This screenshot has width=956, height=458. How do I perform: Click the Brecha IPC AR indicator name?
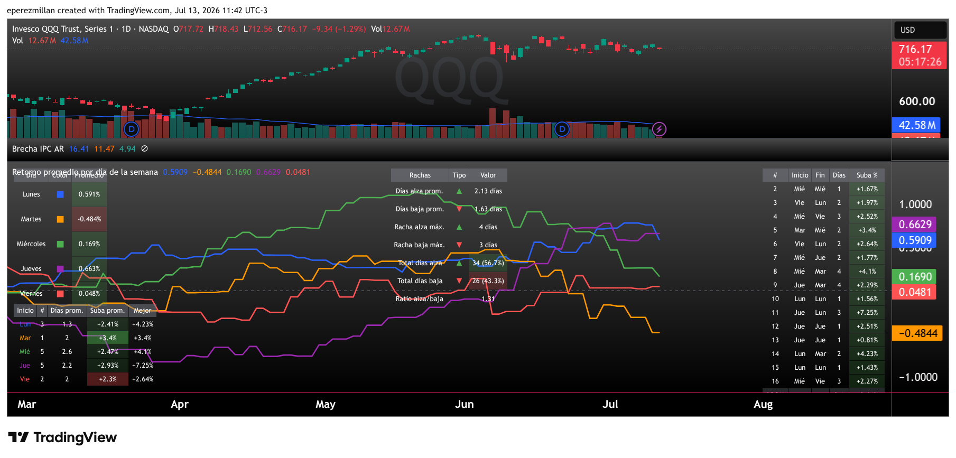(38, 149)
